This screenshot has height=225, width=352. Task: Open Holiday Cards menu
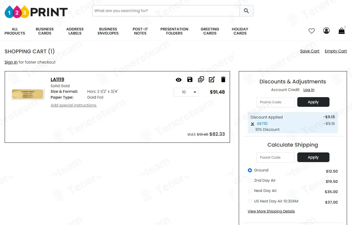[x=240, y=31]
